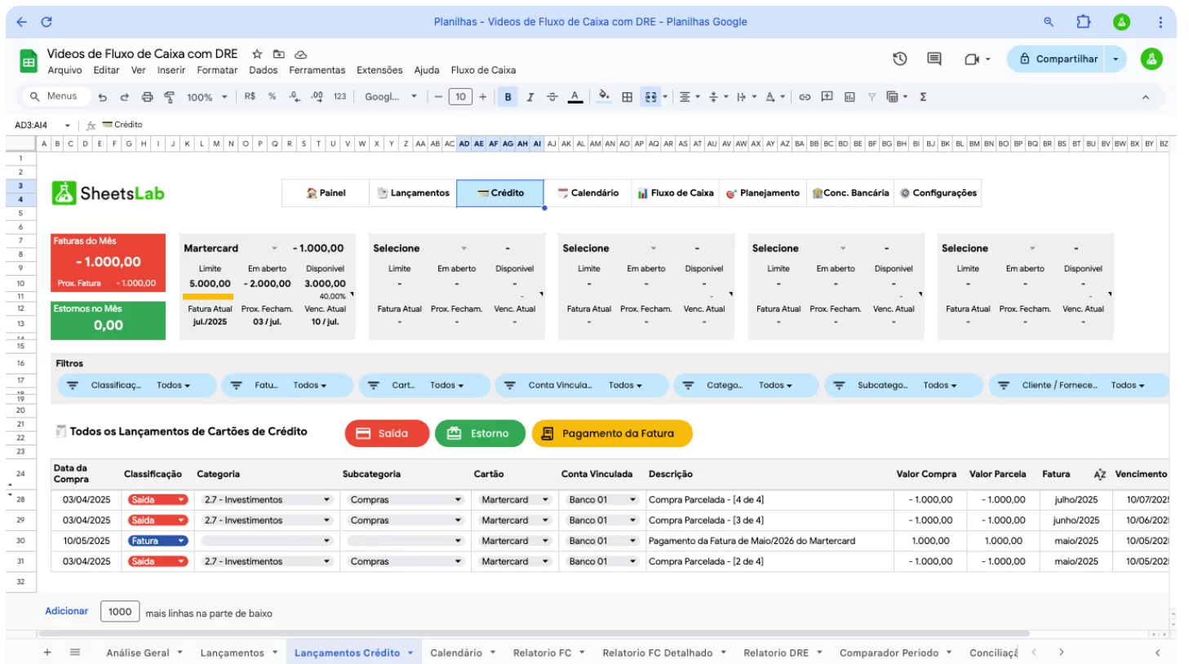This screenshot has height=664, width=1189.
Task: Click the undo arrow in toolbar
Action: pos(103,97)
